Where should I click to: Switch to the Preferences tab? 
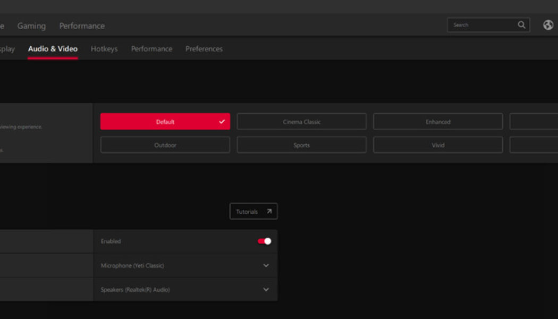204,48
